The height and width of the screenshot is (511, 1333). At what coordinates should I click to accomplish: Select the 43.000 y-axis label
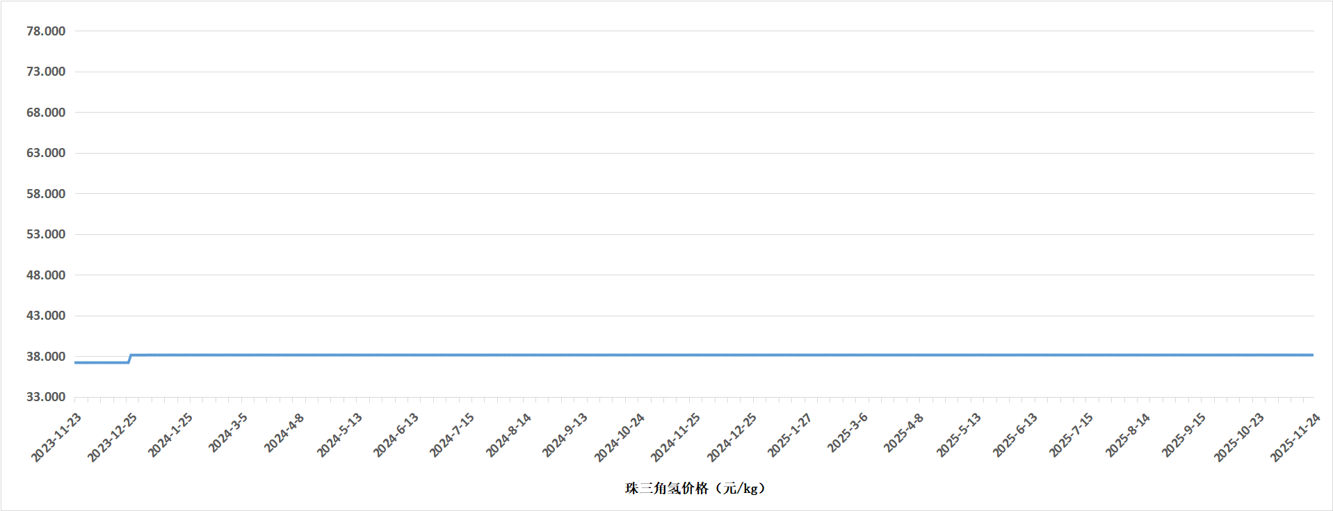click(x=46, y=316)
